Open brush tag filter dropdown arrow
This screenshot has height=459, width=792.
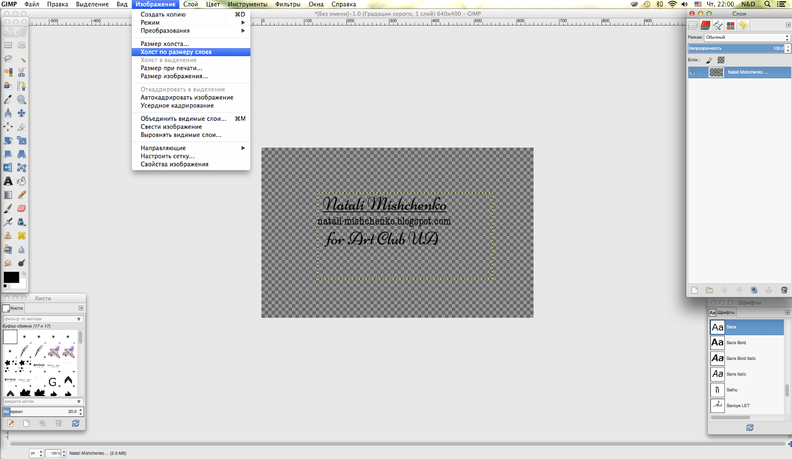(x=79, y=319)
